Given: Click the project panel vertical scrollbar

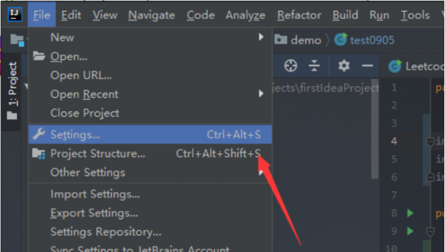Looking at the screenshot, I should [375, 128].
